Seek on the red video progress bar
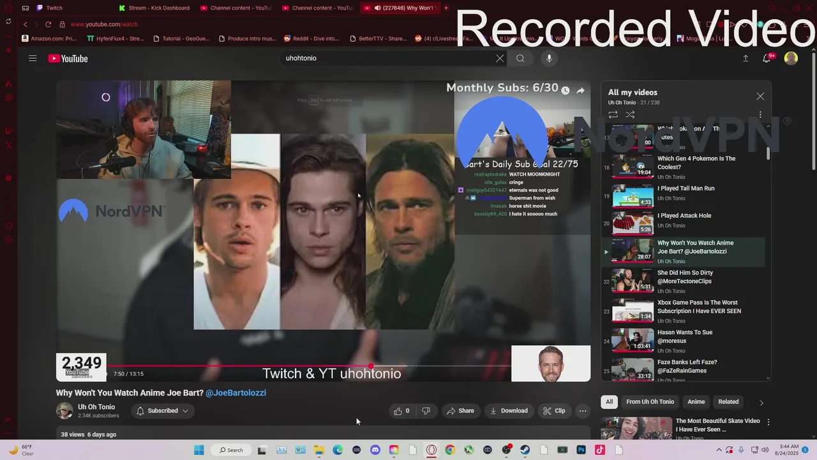Viewport: 817px width, 460px height. tap(308, 366)
